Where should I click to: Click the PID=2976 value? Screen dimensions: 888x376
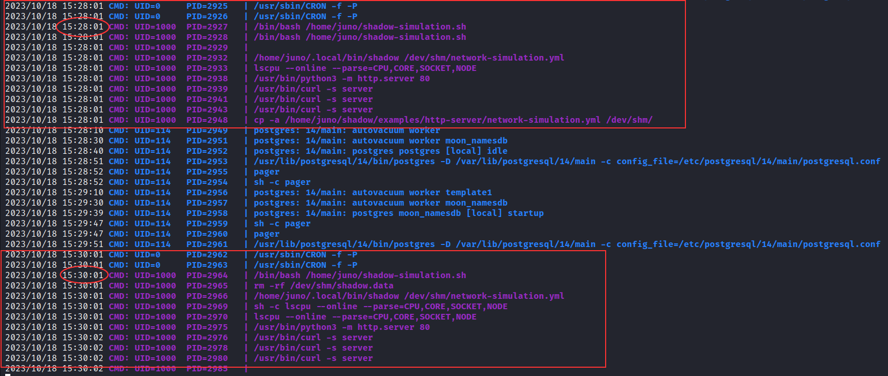(207, 338)
